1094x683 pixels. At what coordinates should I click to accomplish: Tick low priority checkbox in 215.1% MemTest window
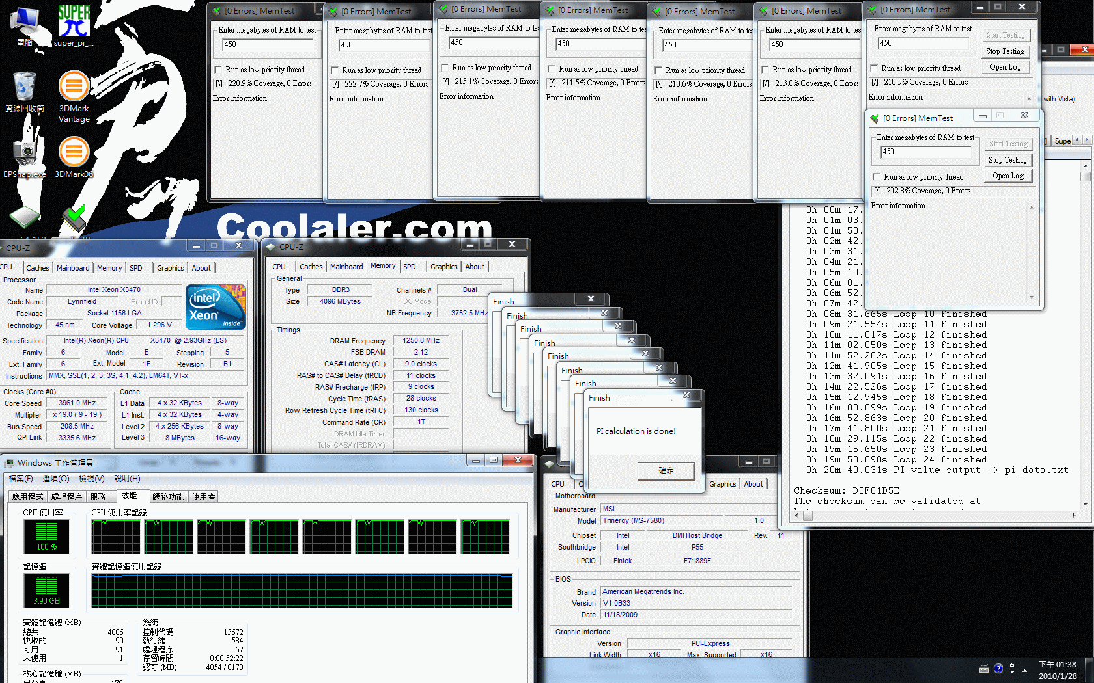coord(445,68)
